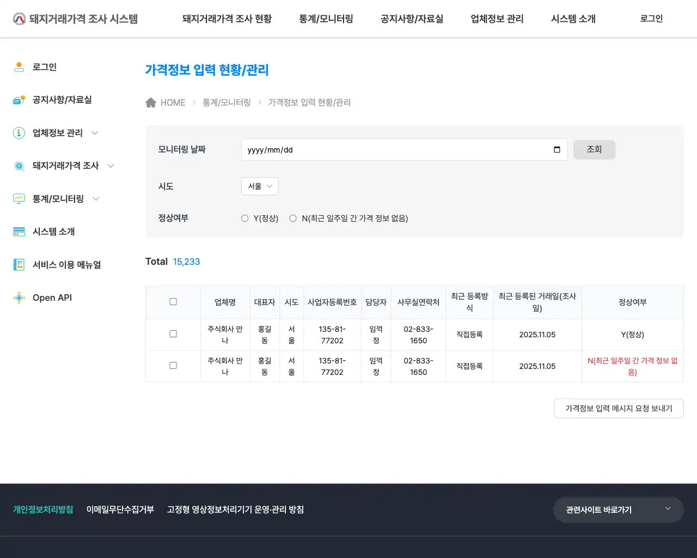Click the 로그인 person icon in sidebar

click(19, 66)
